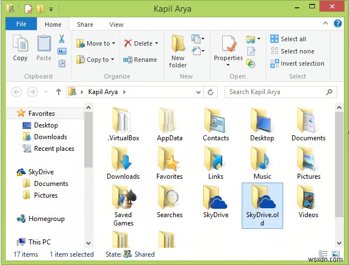
Task: Click the Forward navigation arrow
Action: pos(32,92)
